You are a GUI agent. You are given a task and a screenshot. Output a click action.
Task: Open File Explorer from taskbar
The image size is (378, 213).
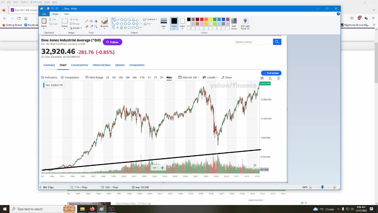pyautogui.click(x=82, y=209)
